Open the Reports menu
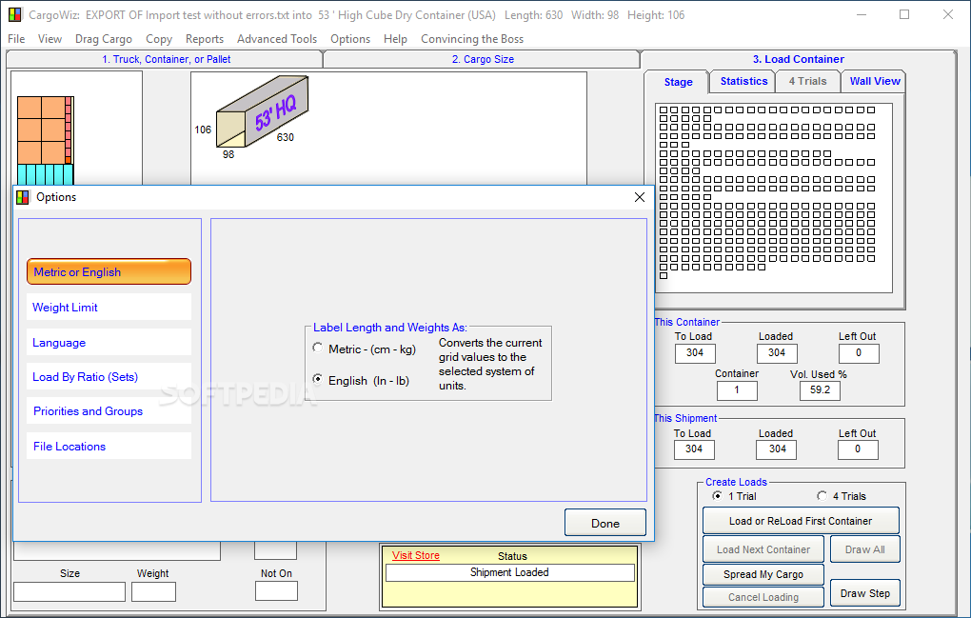 click(205, 38)
